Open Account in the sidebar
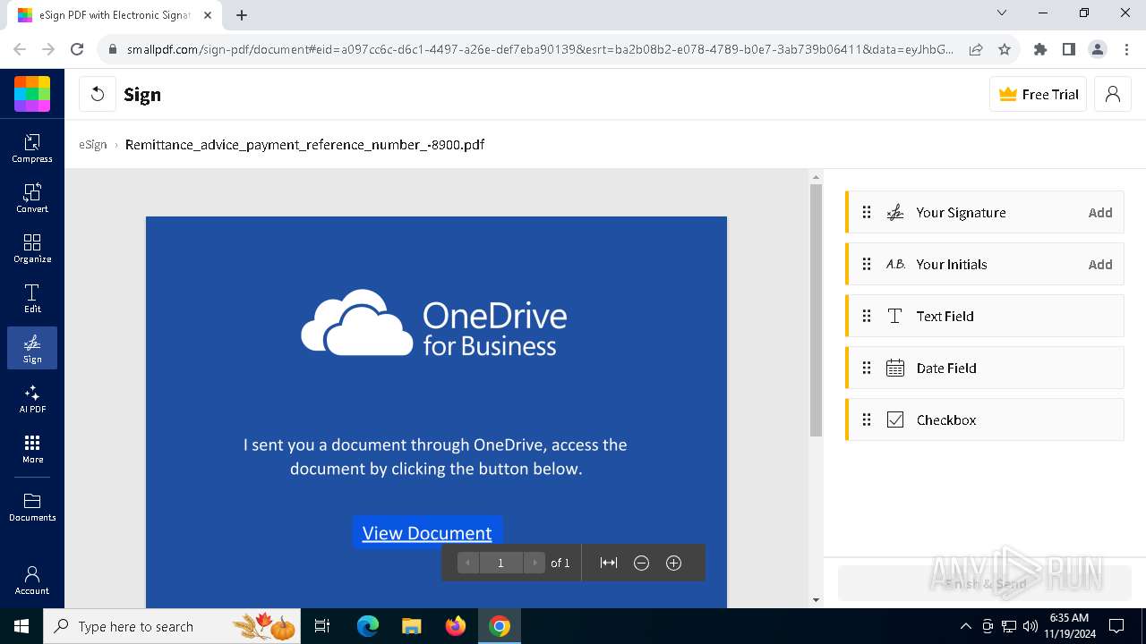Screen dimensions: 1146x644 [32, 580]
